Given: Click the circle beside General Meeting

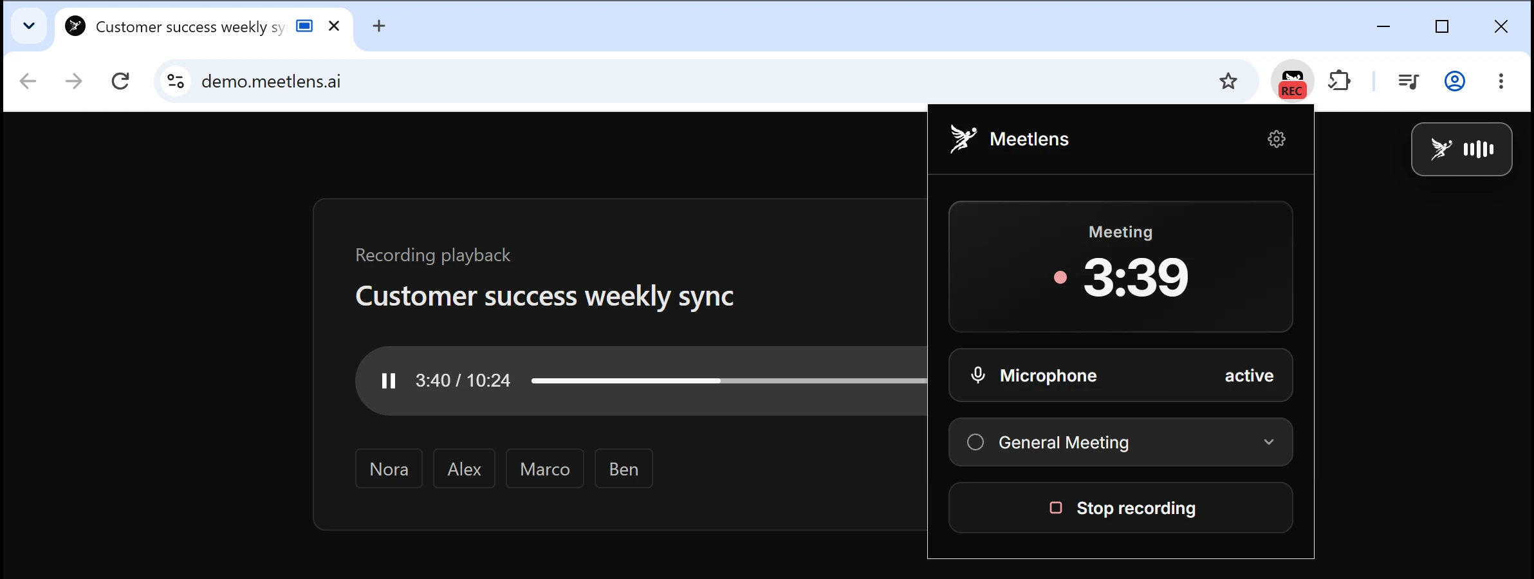Looking at the screenshot, I should point(975,442).
